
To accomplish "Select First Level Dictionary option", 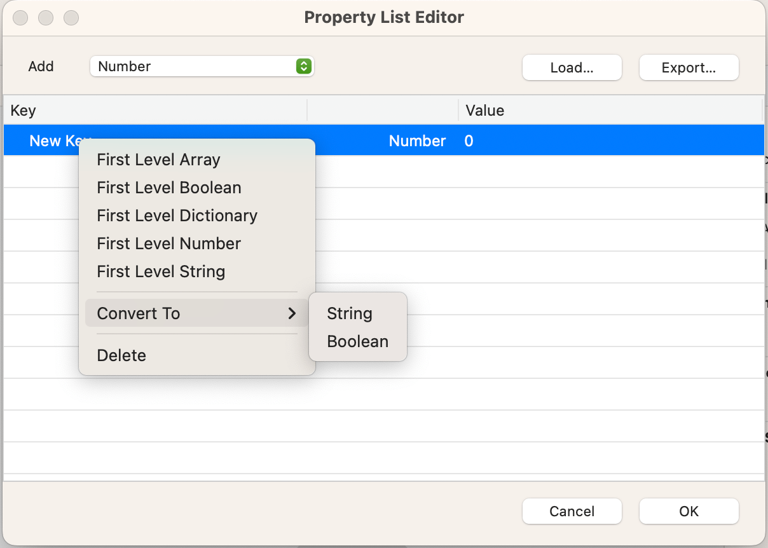I will (x=177, y=216).
